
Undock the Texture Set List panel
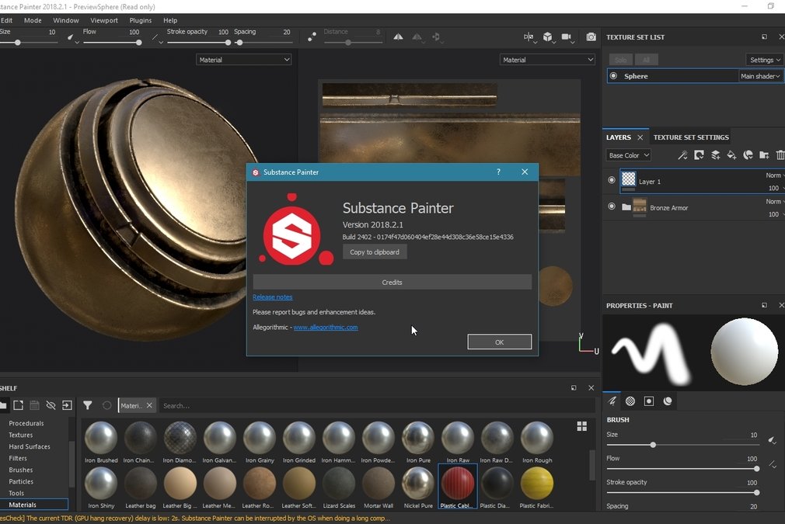pyautogui.click(x=764, y=37)
